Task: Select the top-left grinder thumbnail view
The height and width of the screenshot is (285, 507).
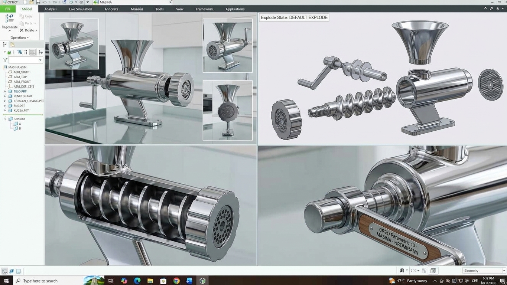Action: pos(74,44)
